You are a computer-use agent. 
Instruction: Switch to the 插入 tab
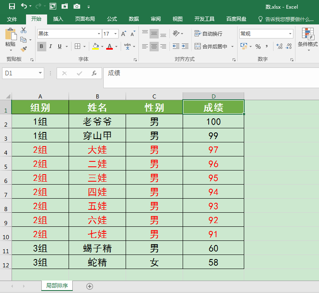(58, 19)
